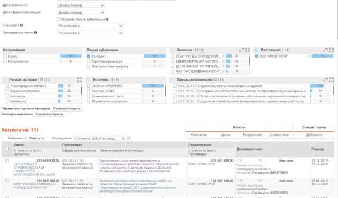The image size is (338, 198).
Task: Uncheck the ООО КРОВСТРОЙ supplier checkbox
Action: pos(256,56)
